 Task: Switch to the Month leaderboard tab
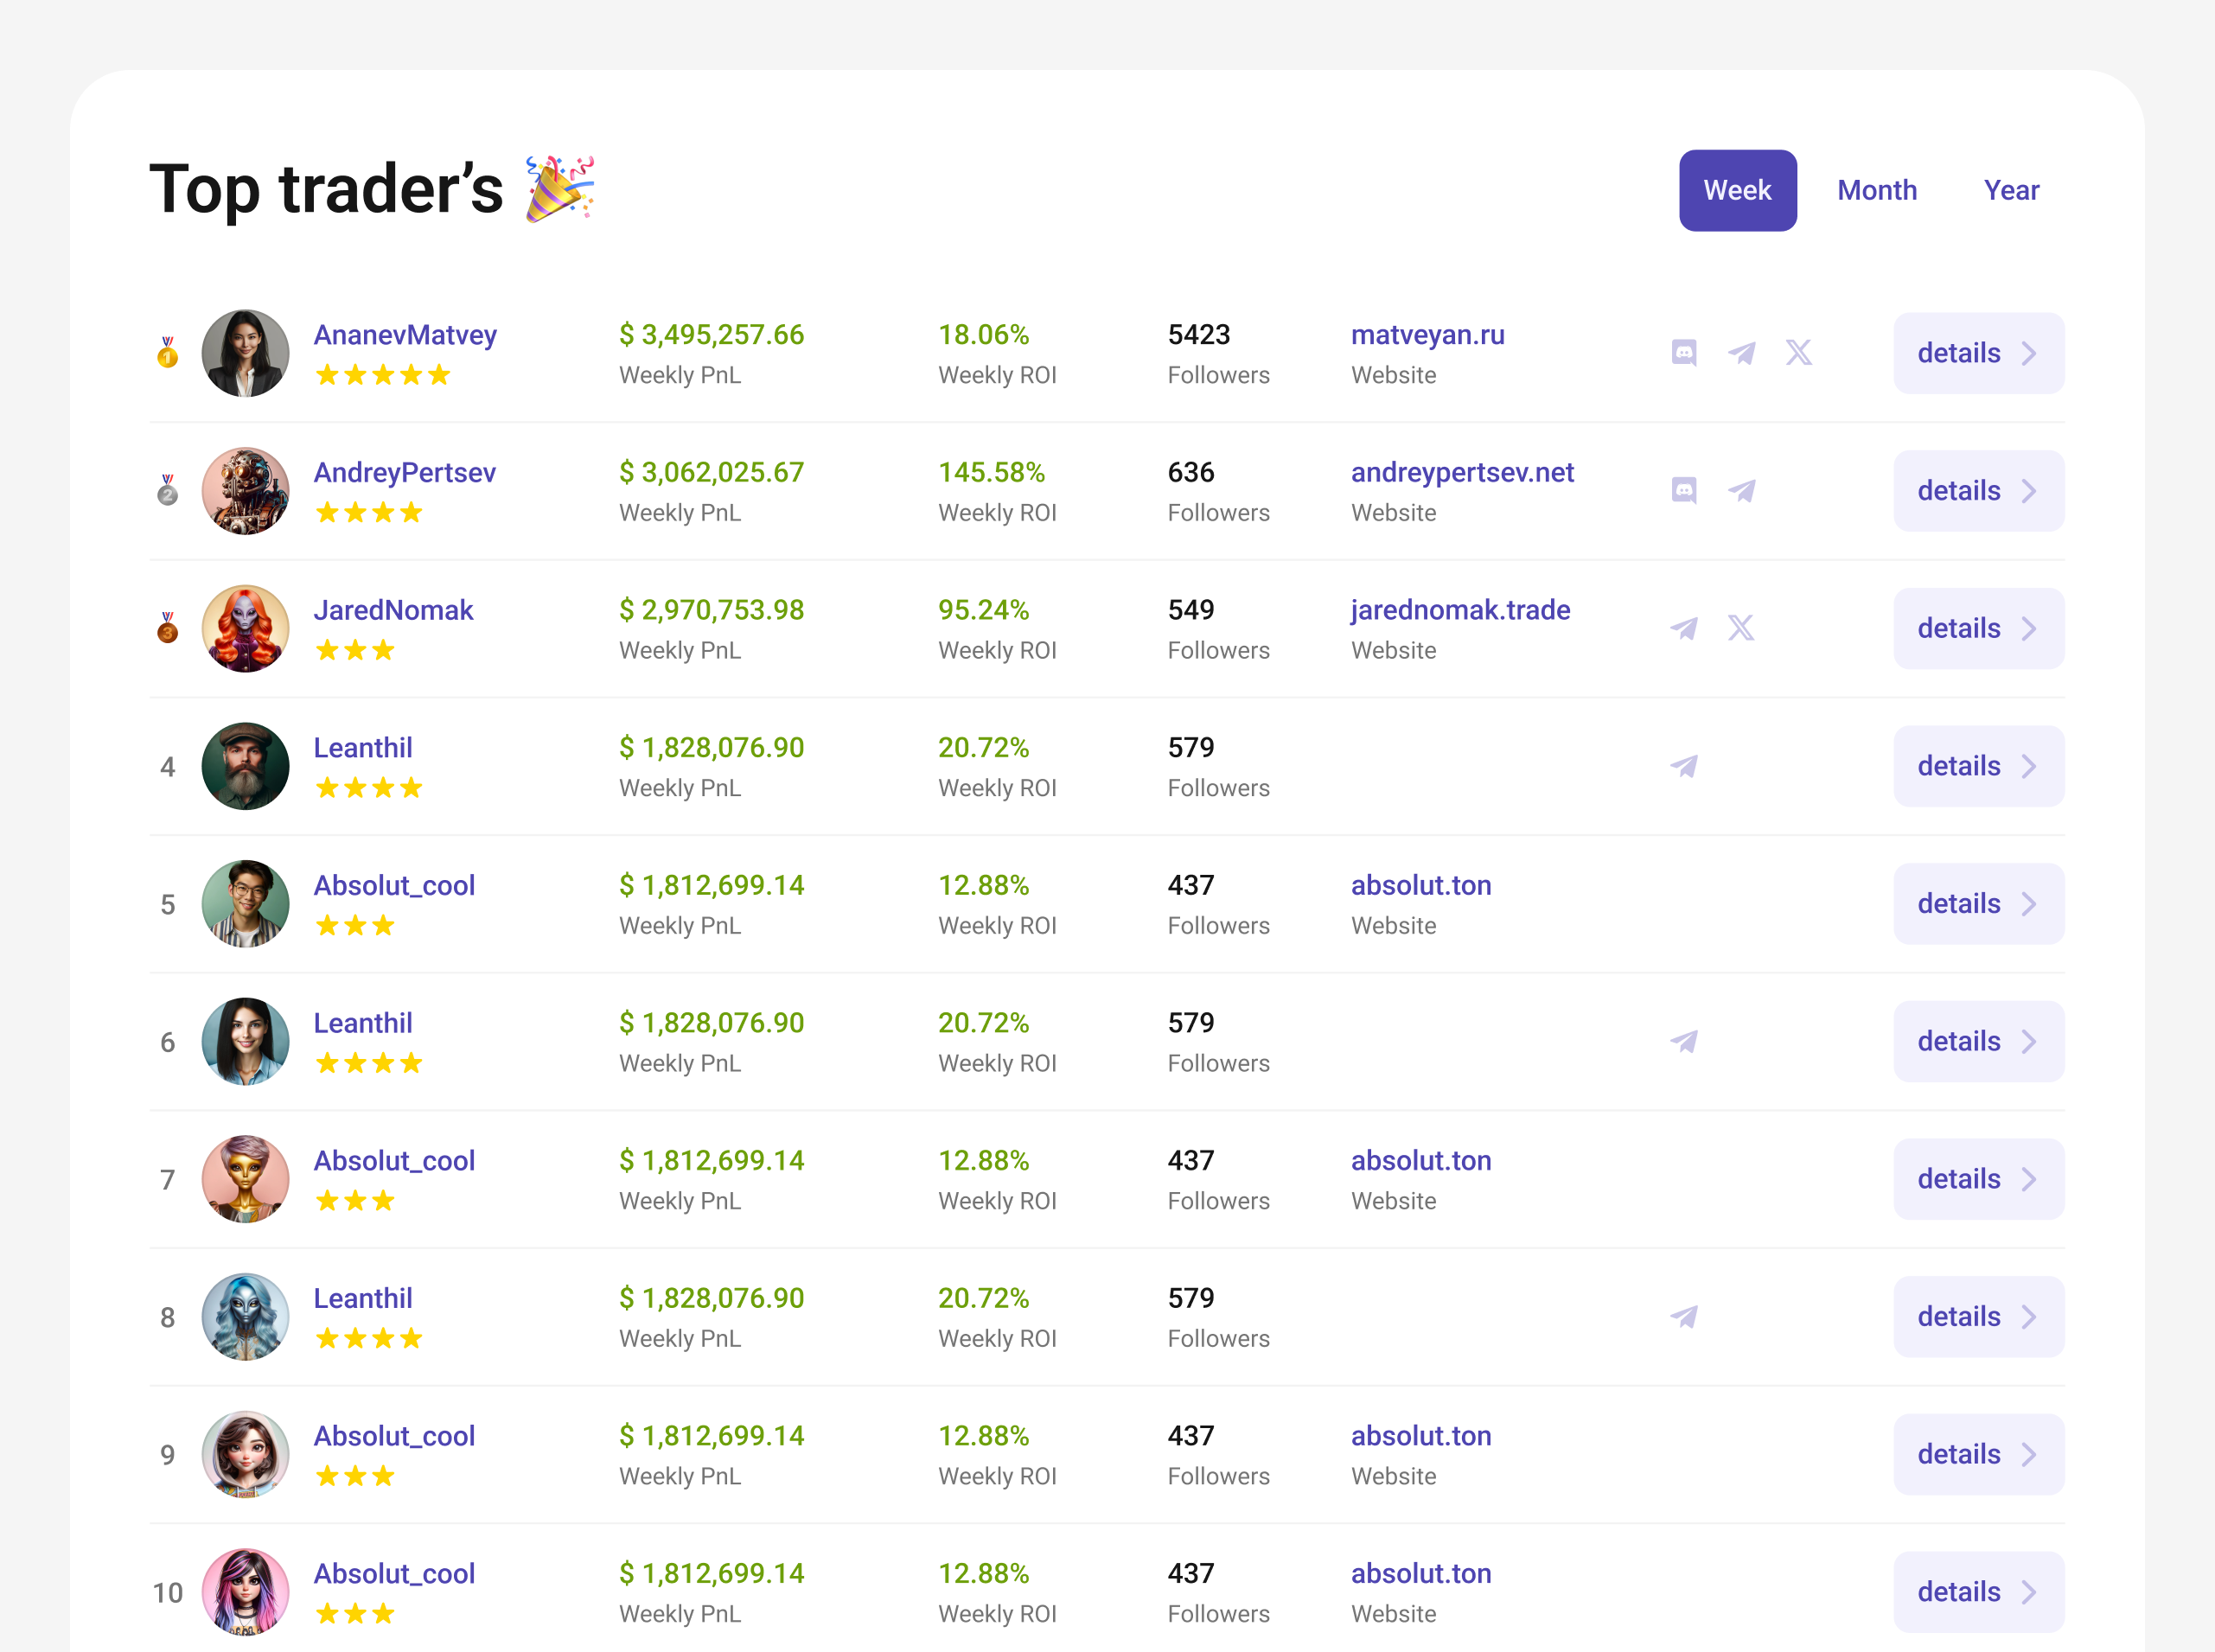pyautogui.click(x=1877, y=190)
